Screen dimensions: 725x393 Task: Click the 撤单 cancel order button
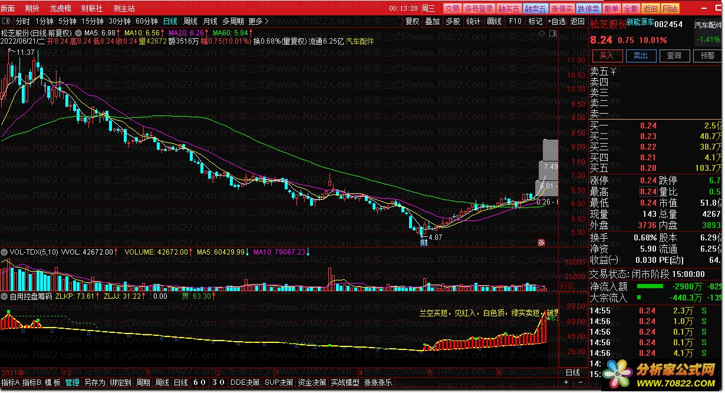click(x=612, y=8)
